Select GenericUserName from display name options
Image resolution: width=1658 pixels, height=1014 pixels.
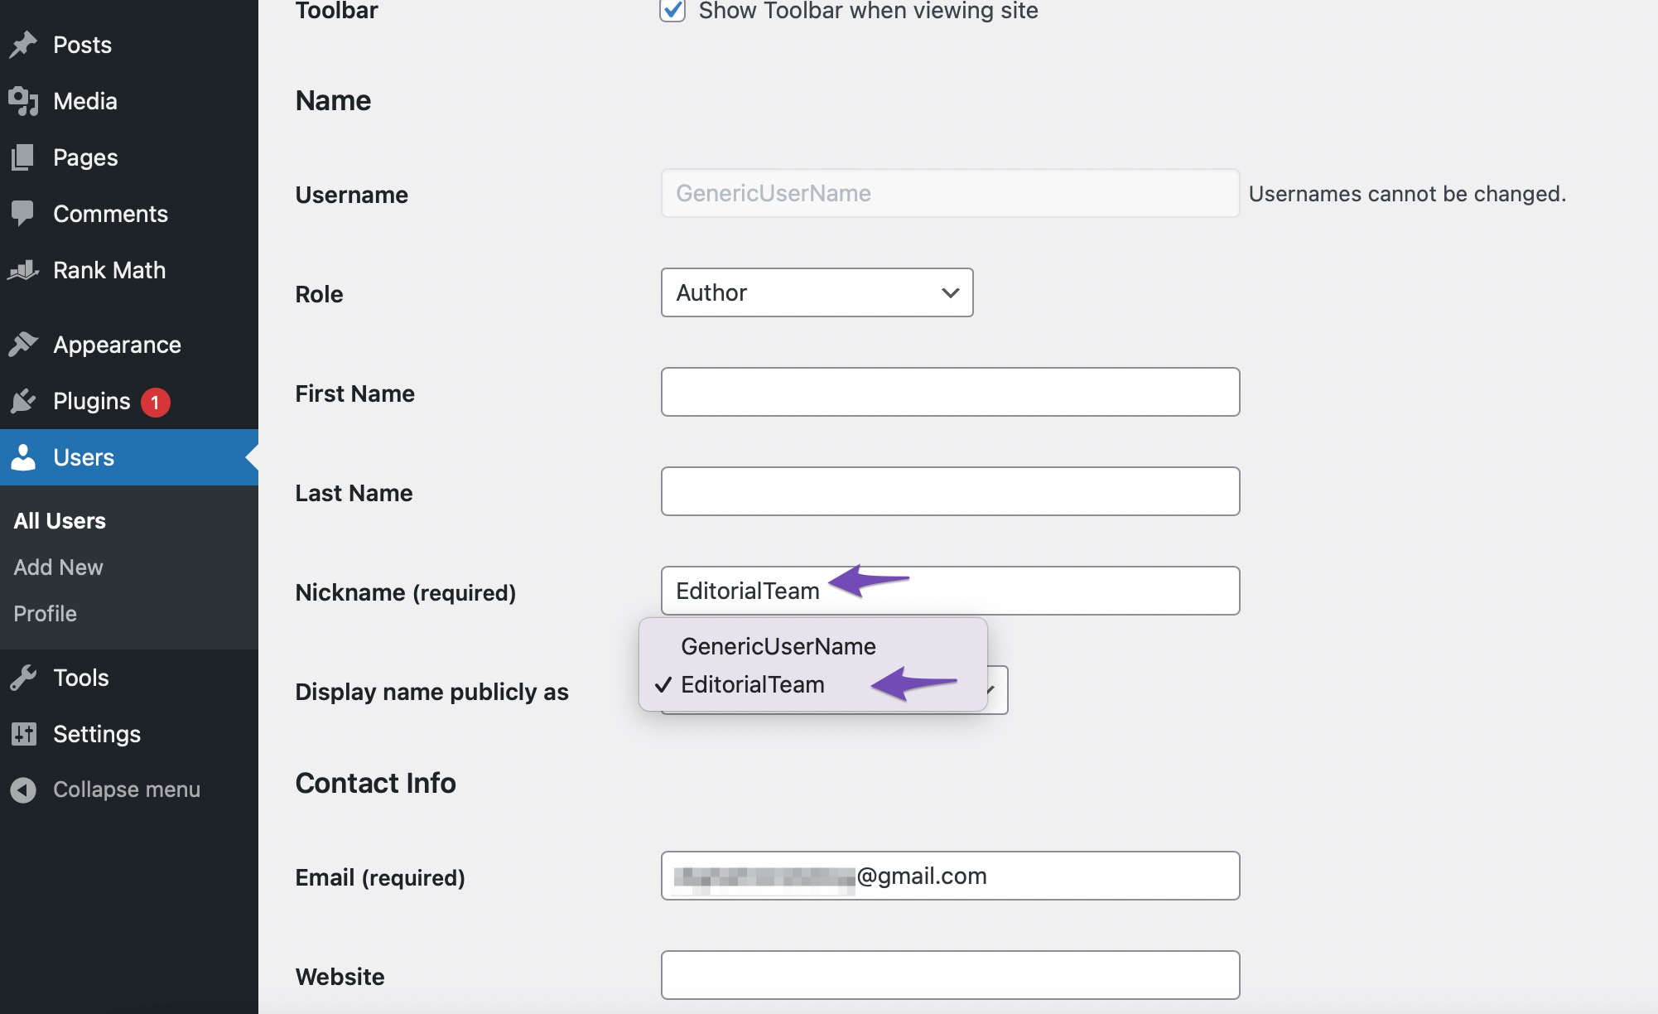pyautogui.click(x=777, y=645)
